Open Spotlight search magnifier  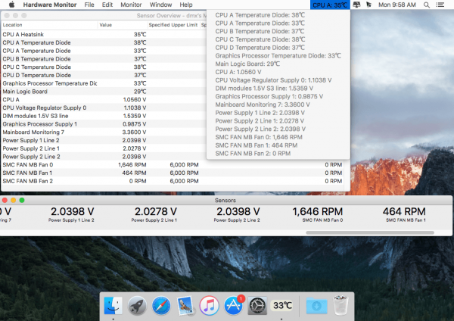click(x=427, y=5)
